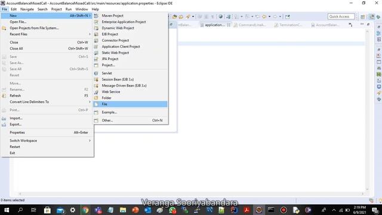Viewport: 382px width, 215px height.
Task: Click the Quick Access field
Action: (x=341, y=16)
